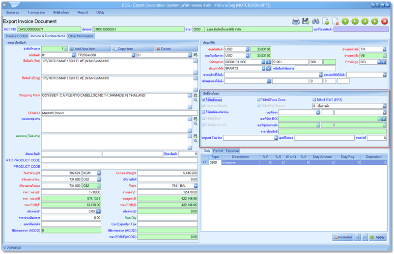Open the BAL pack unit dropdown
This screenshot has width=394, height=254.
[196, 186]
